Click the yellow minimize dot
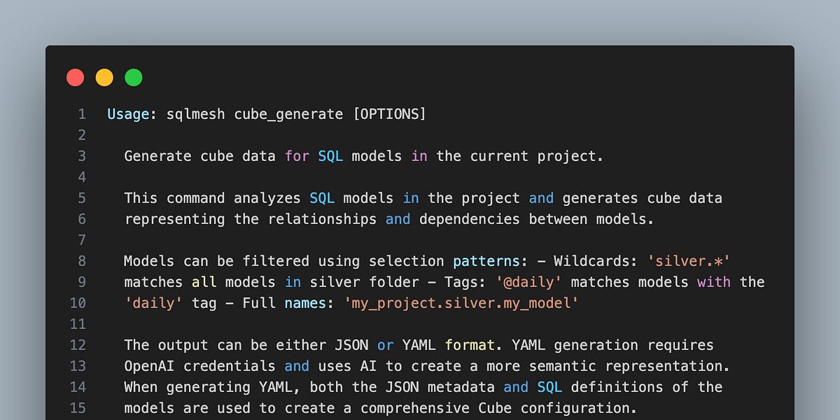 [x=104, y=78]
